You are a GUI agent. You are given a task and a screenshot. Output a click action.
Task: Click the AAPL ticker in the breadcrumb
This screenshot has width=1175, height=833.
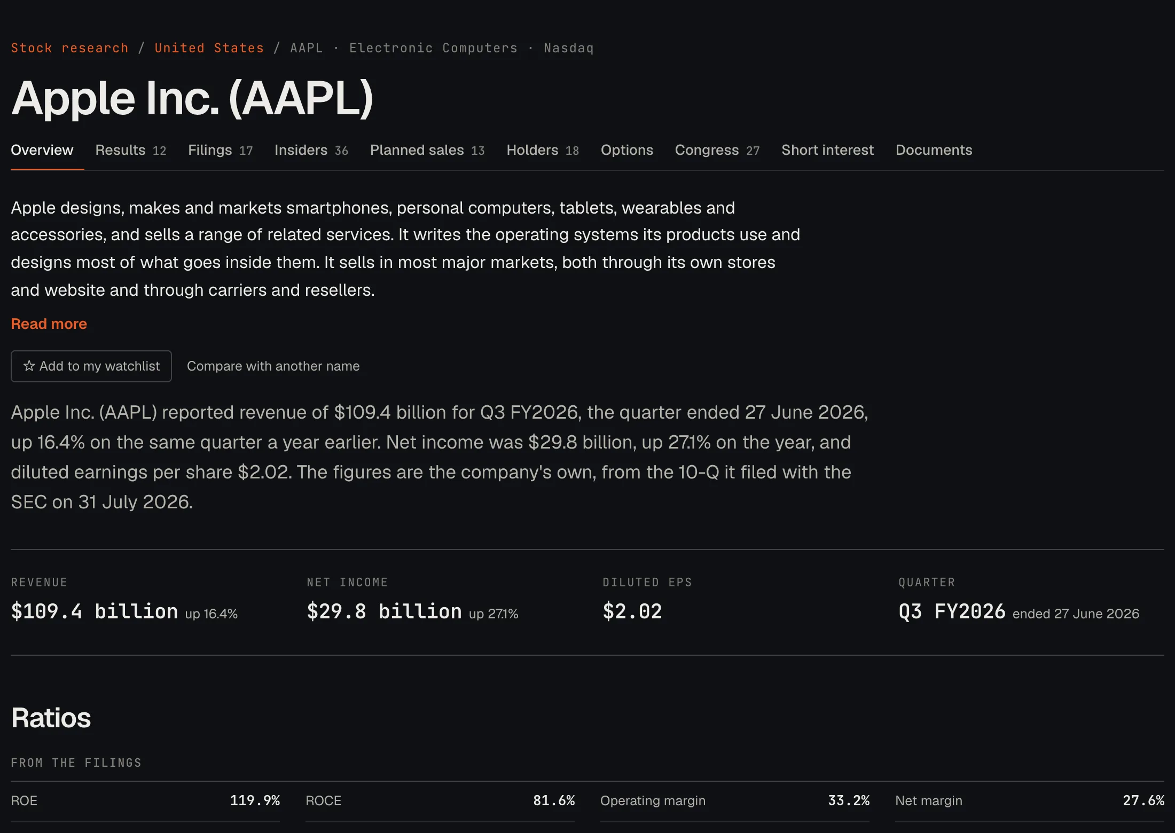point(307,48)
